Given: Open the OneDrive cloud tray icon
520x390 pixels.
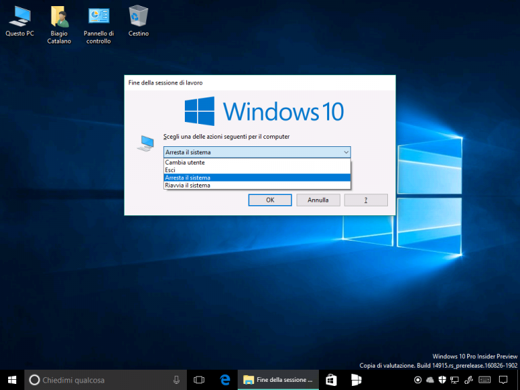Looking at the screenshot, I should tap(430, 380).
